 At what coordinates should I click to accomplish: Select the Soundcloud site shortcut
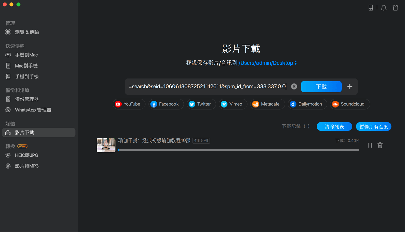[x=350, y=104]
